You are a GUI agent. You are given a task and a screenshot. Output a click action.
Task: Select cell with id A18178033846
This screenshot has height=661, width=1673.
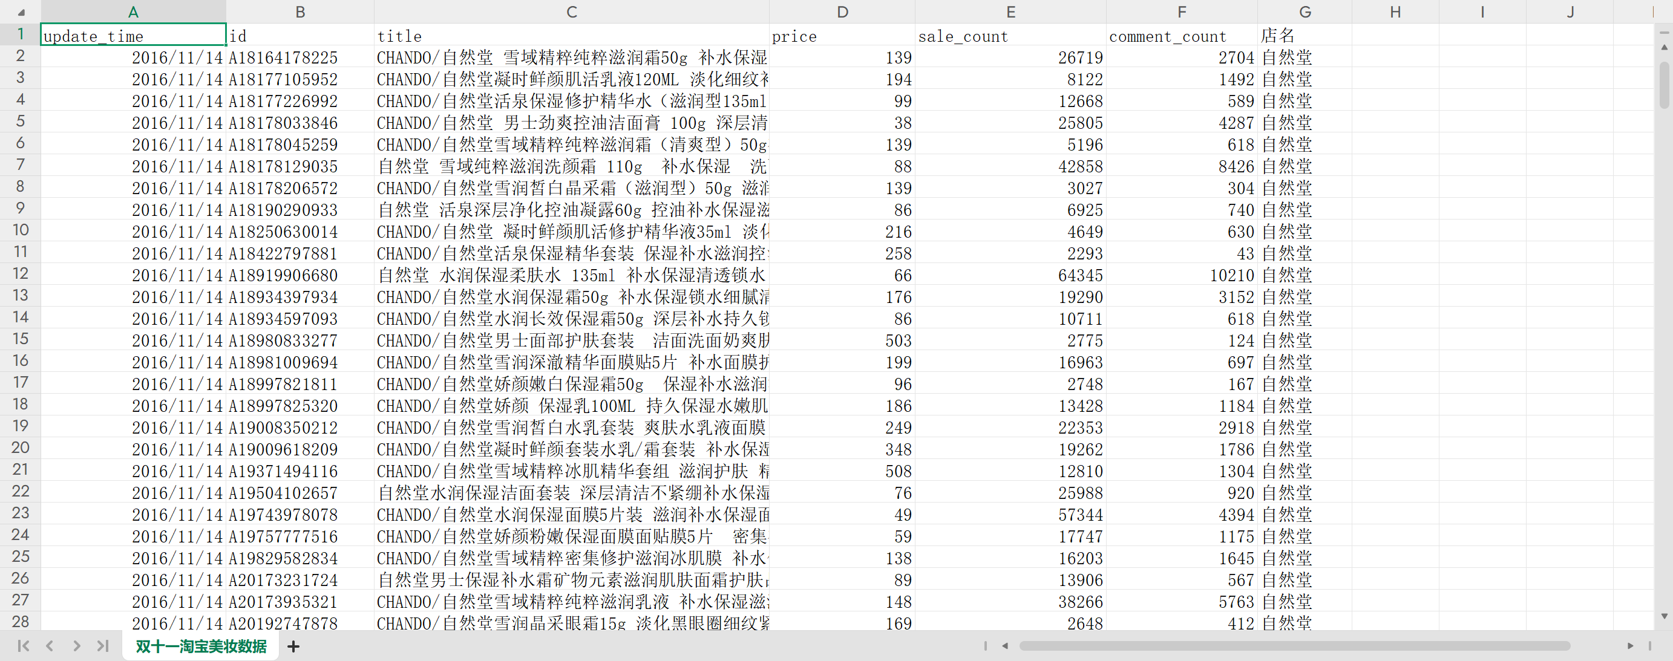point(300,122)
